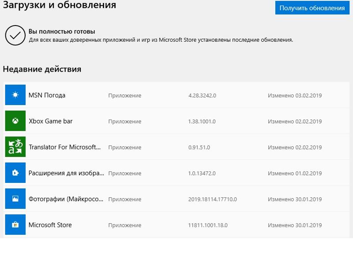Click the Недавние действия heading

(42, 69)
